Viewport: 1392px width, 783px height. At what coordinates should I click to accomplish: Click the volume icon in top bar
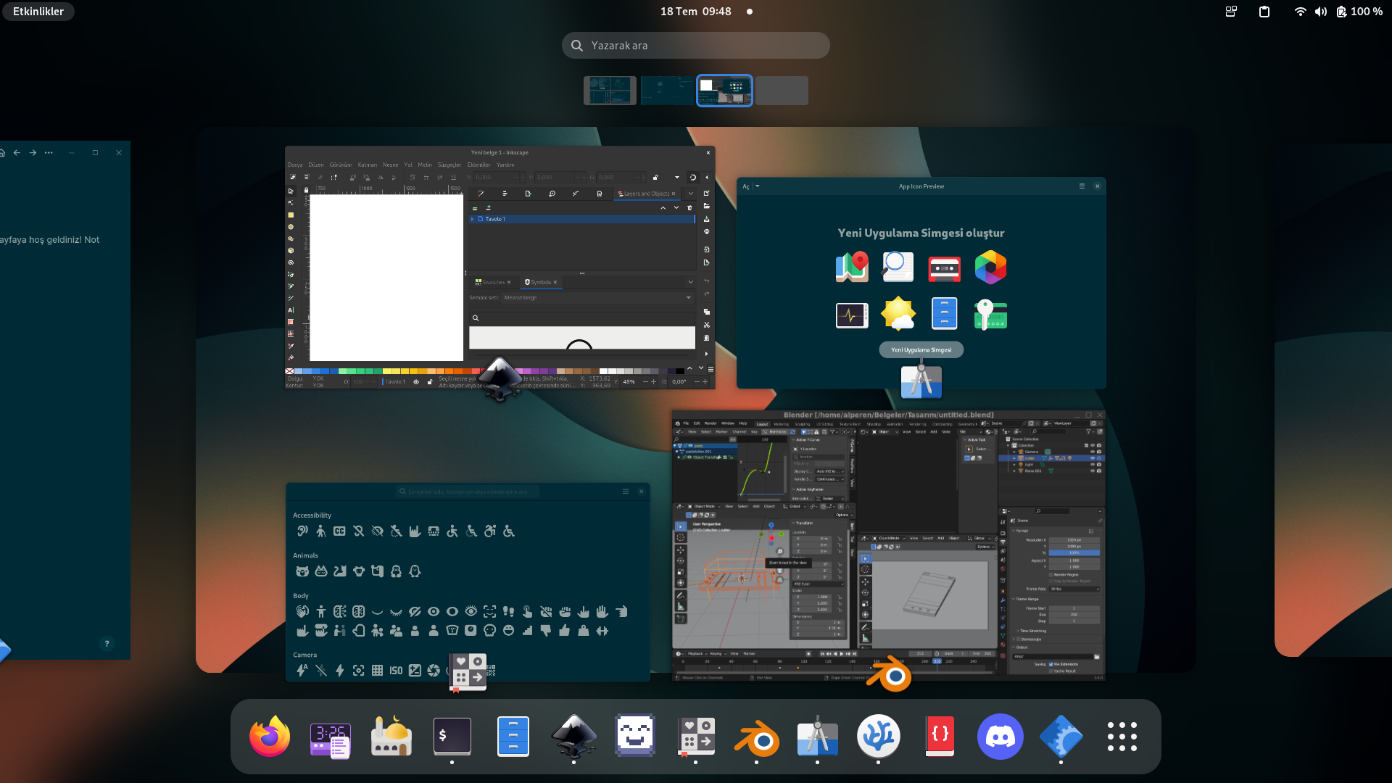pyautogui.click(x=1320, y=12)
